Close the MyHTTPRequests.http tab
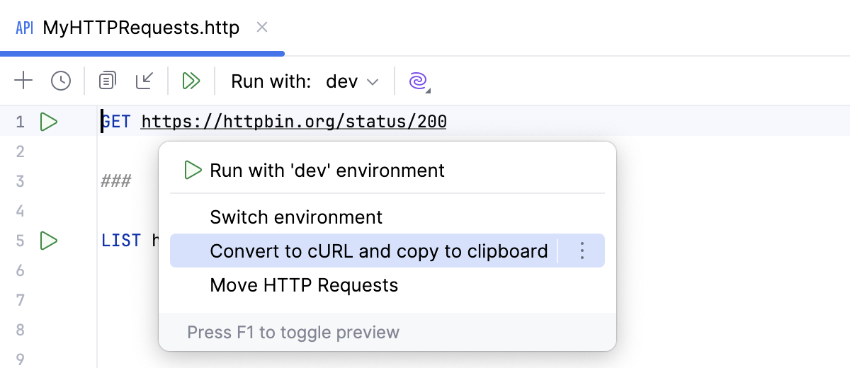The width and height of the screenshot is (850, 368). point(261,28)
